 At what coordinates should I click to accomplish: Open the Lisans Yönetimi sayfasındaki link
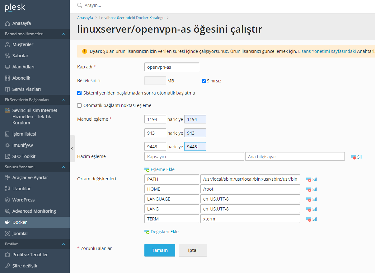point(327,51)
